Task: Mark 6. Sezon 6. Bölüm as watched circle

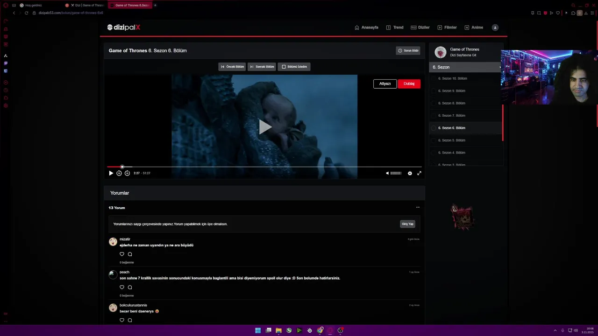Action: (434, 128)
